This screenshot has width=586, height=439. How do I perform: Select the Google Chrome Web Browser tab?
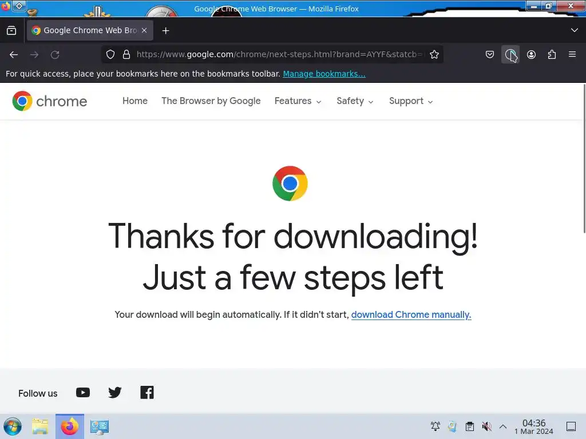coord(90,30)
